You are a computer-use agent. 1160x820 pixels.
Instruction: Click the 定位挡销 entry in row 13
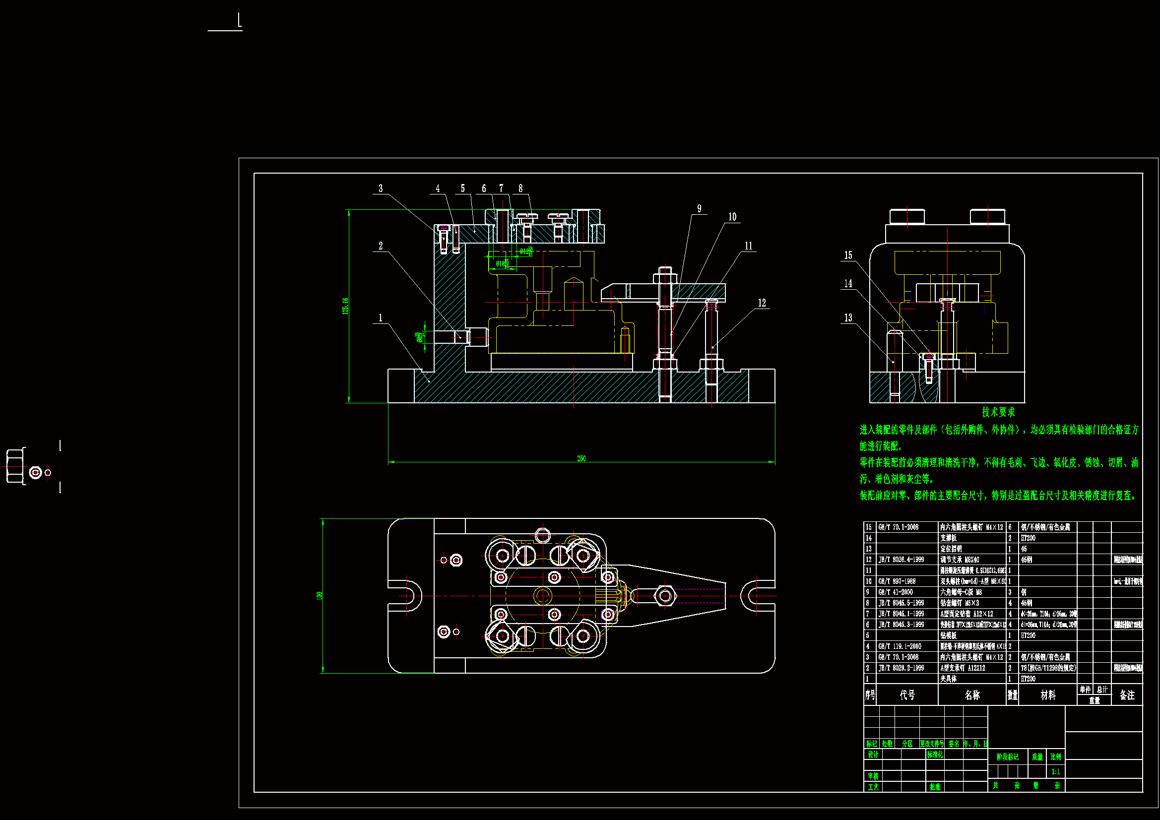951,549
